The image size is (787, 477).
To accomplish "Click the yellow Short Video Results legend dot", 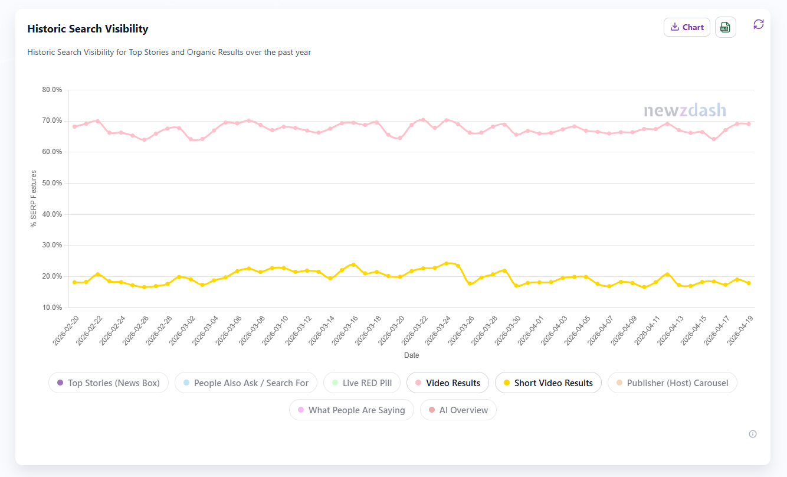I will 507,383.
